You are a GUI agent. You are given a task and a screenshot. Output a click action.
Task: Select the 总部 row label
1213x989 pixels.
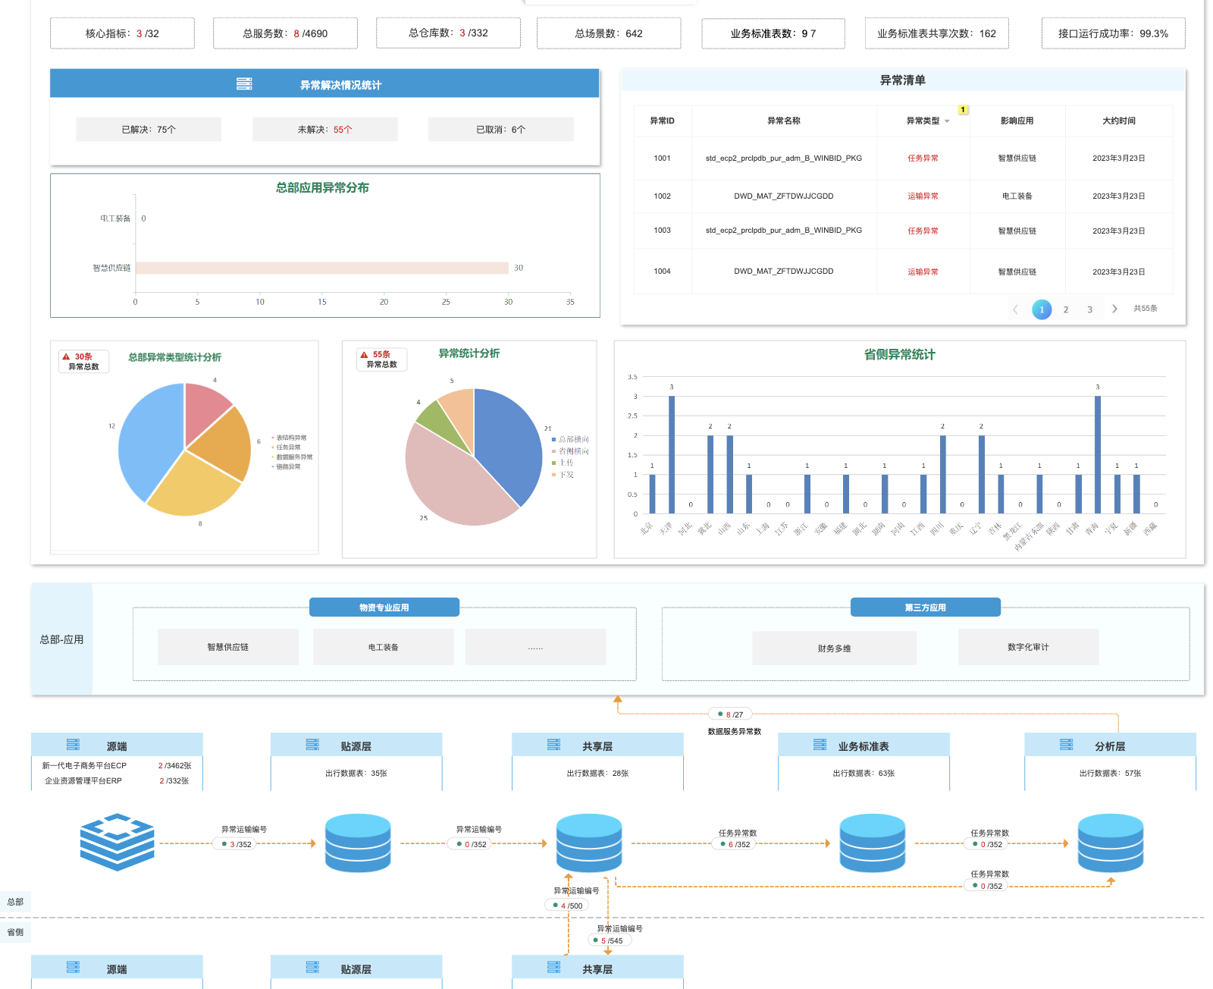click(x=15, y=902)
